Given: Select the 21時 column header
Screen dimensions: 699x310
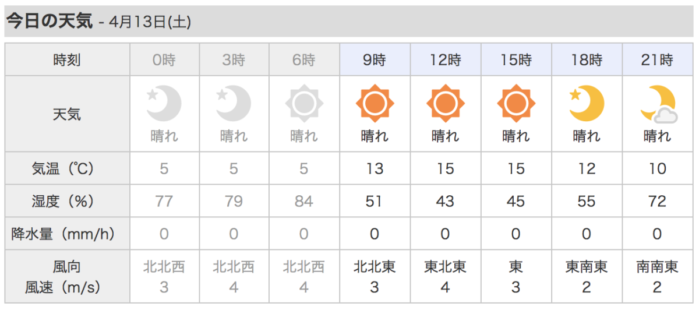Looking at the screenshot, I should [658, 59].
